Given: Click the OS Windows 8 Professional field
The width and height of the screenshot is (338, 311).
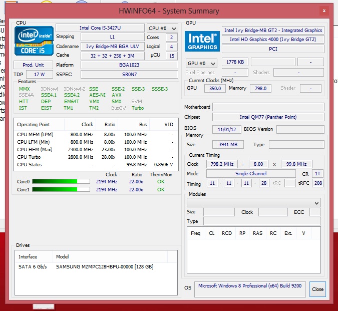Looking at the screenshot, I should (250, 289).
